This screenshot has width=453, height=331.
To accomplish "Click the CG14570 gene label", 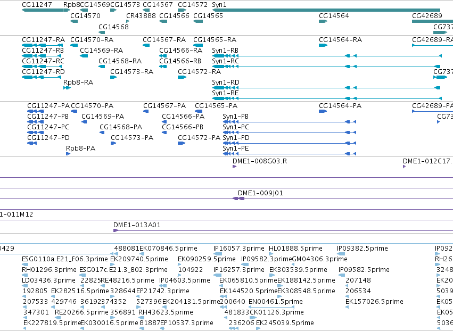I will click(x=86, y=16).
